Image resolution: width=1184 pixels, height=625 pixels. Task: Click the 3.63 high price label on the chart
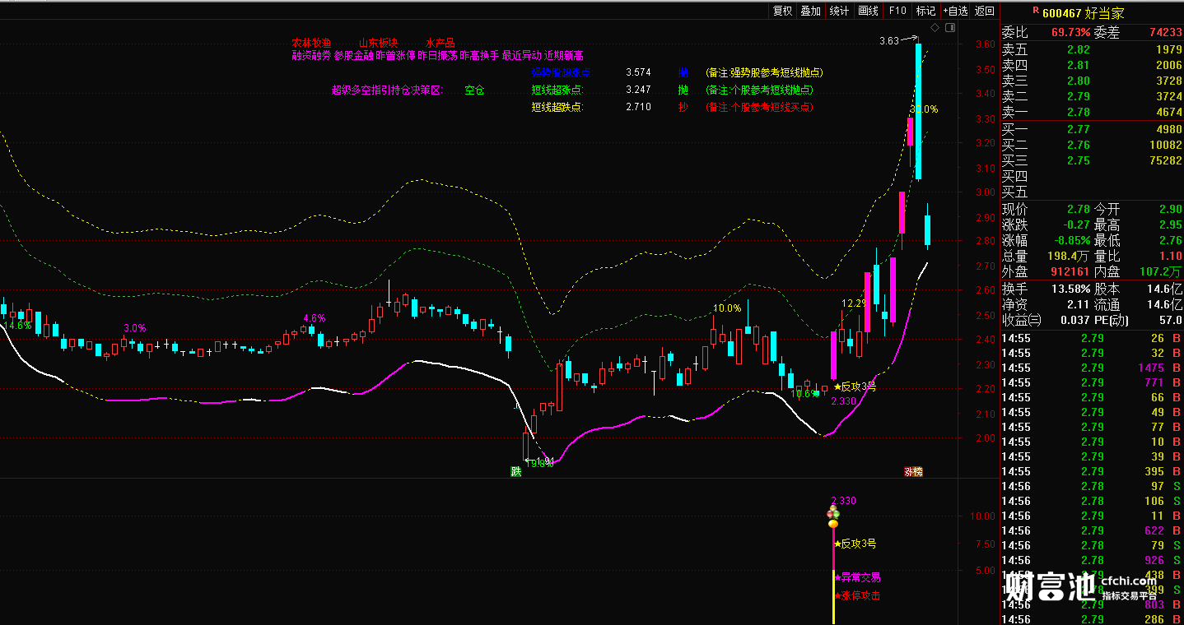click(x=888, y=41)
